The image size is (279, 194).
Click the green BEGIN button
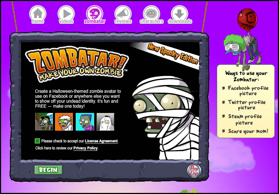[x=48, y=170]
